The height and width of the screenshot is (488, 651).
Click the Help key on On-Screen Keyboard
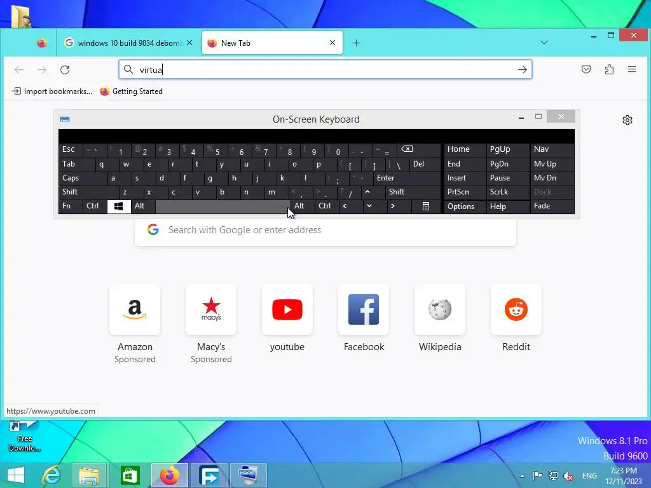point(507,207)
